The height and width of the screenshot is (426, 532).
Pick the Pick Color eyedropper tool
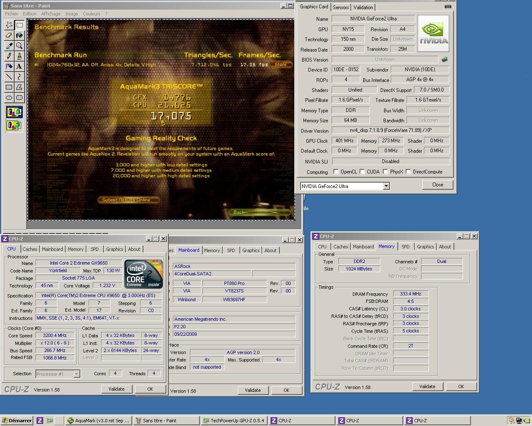(9, 46)
